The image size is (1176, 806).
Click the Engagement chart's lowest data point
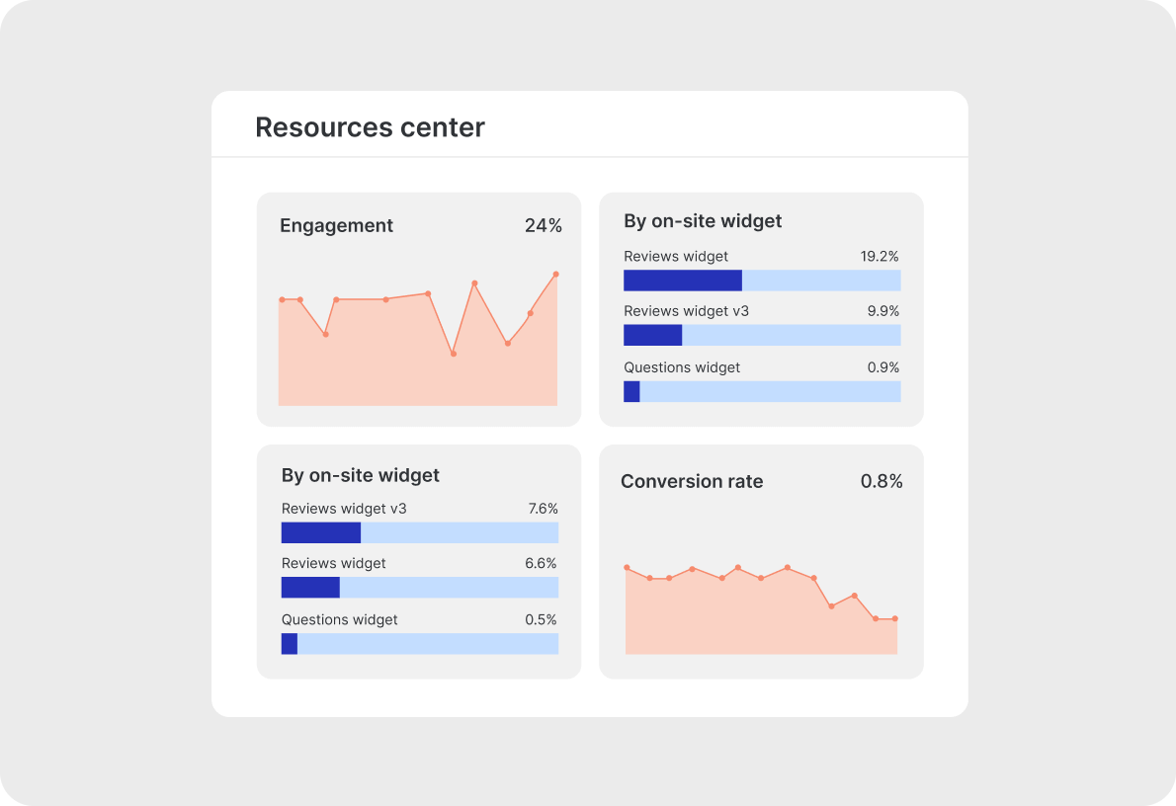(x=454, y=354)
